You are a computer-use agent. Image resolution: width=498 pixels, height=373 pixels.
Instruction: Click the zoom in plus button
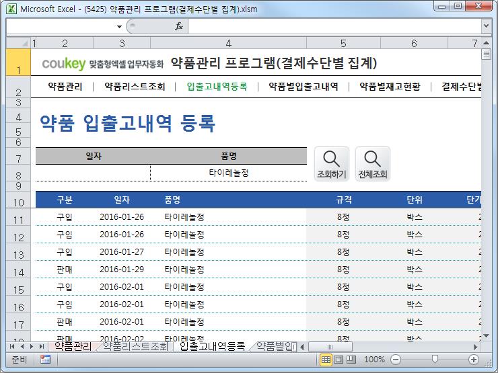pyautogui.click(x=474, y=360)
